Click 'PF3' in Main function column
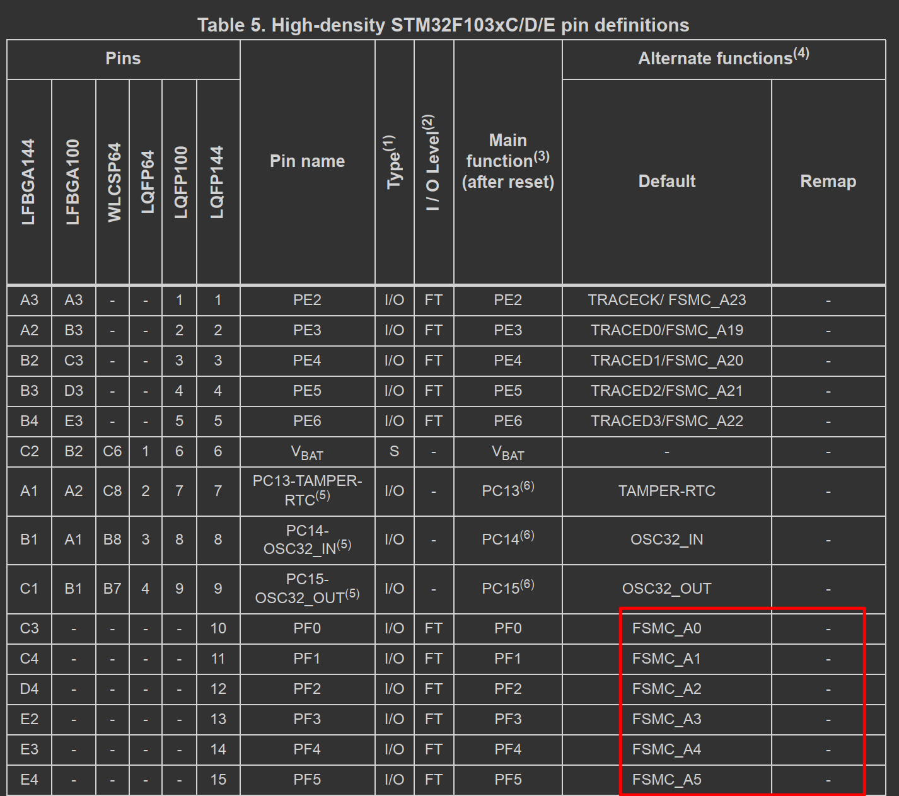This screenshot has height=796, width=899. pyautogui.click(x=508, y=719)
